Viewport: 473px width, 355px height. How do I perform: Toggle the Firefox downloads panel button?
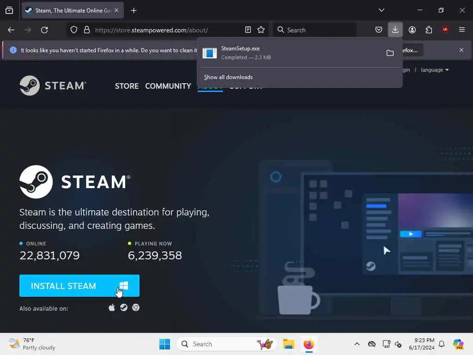pyautogui.click(x=395, y=30)
